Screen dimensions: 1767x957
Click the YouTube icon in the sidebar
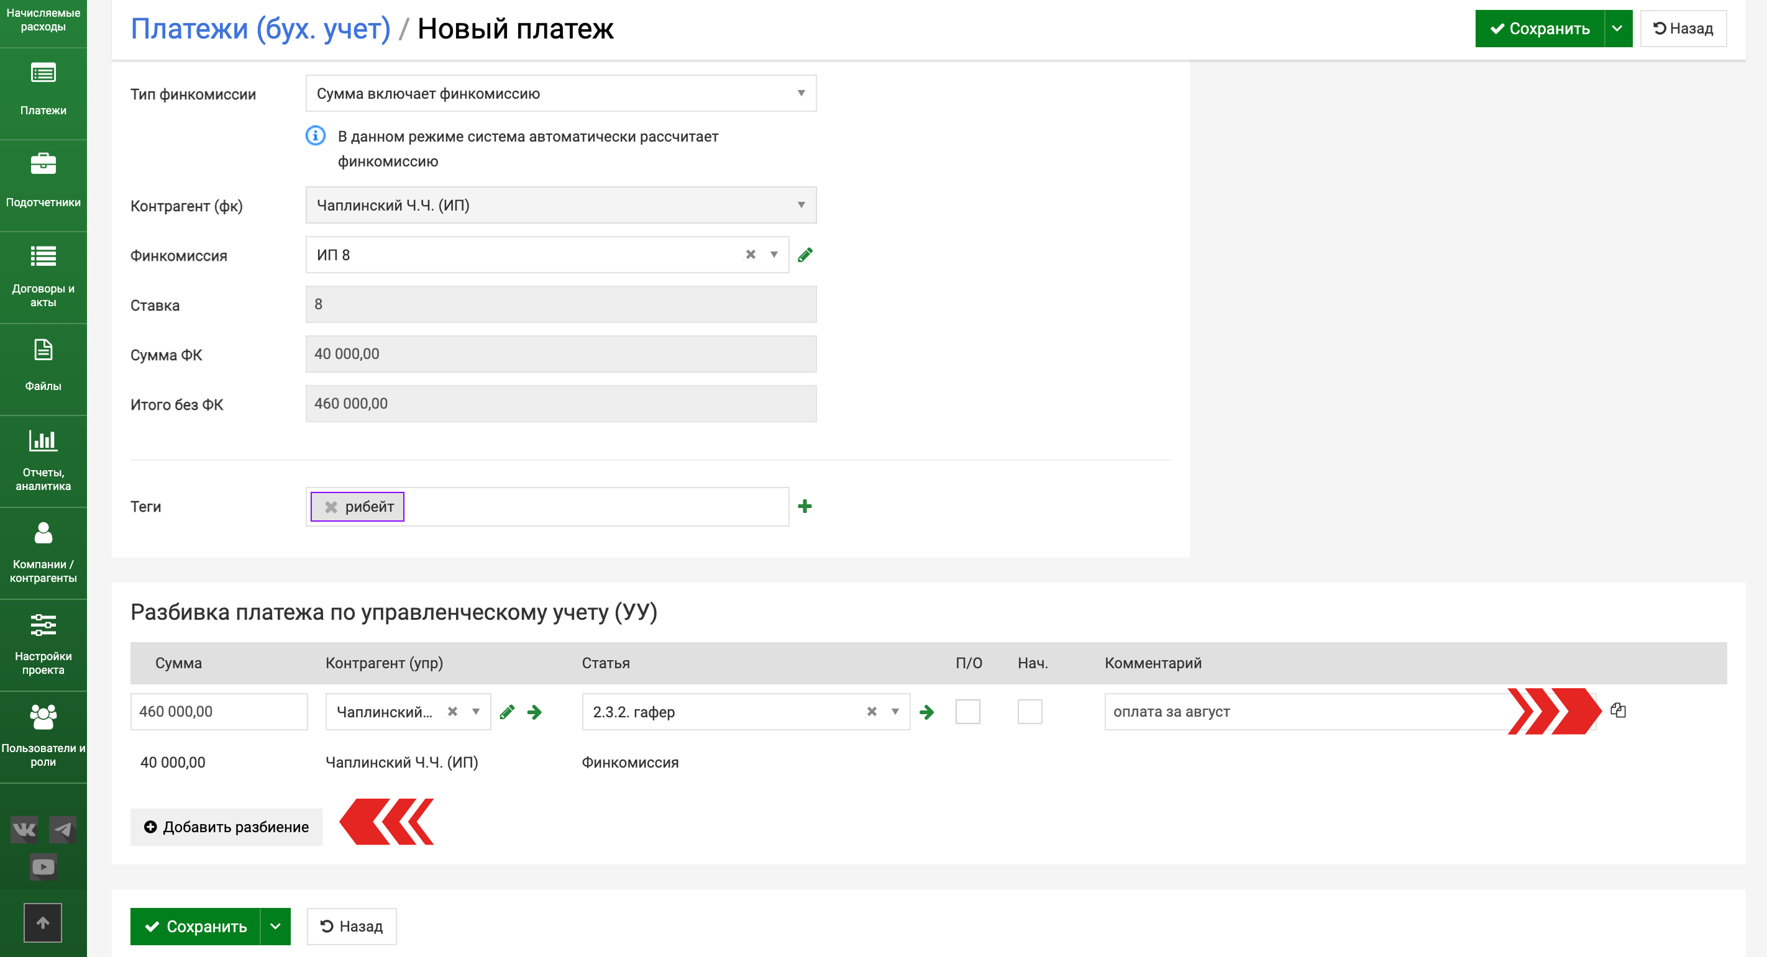point(43,866)
